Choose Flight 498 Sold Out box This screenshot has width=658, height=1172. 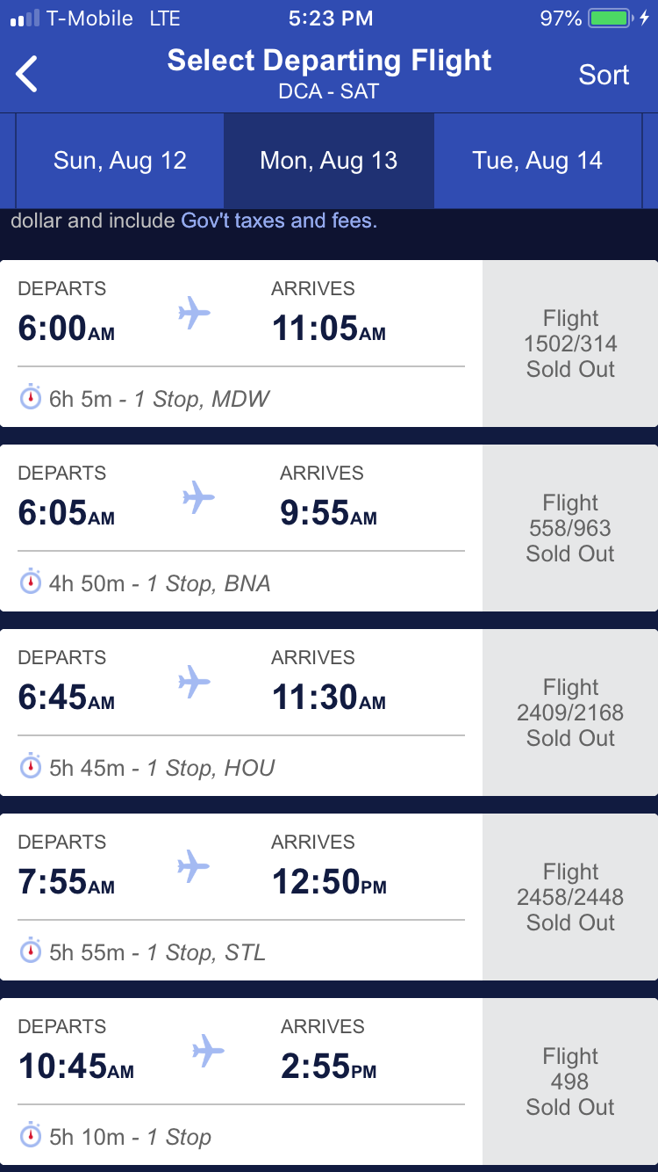pos(570,1082)
